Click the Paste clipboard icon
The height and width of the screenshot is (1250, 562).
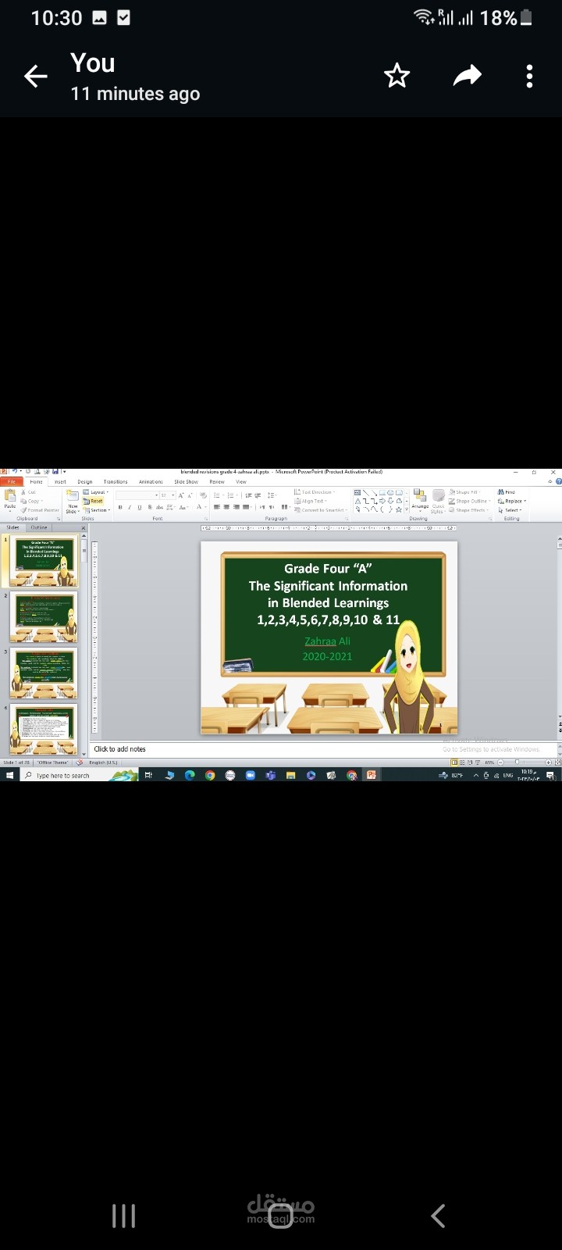click(x=10, y=495)
